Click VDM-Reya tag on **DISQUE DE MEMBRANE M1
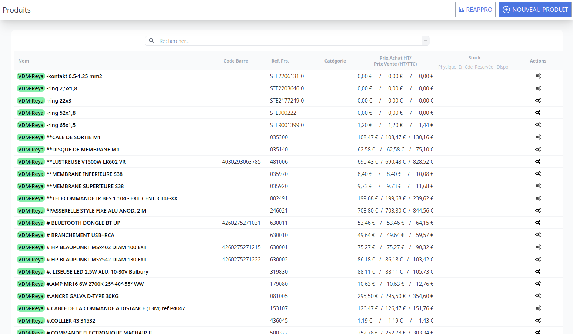 click(x=31, y=150)
